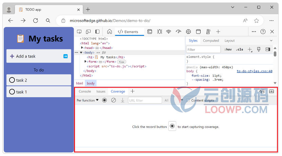The height and width of the screenshot is (156, 282).
Task: Expand the form element node
Action: pos(85,62)
